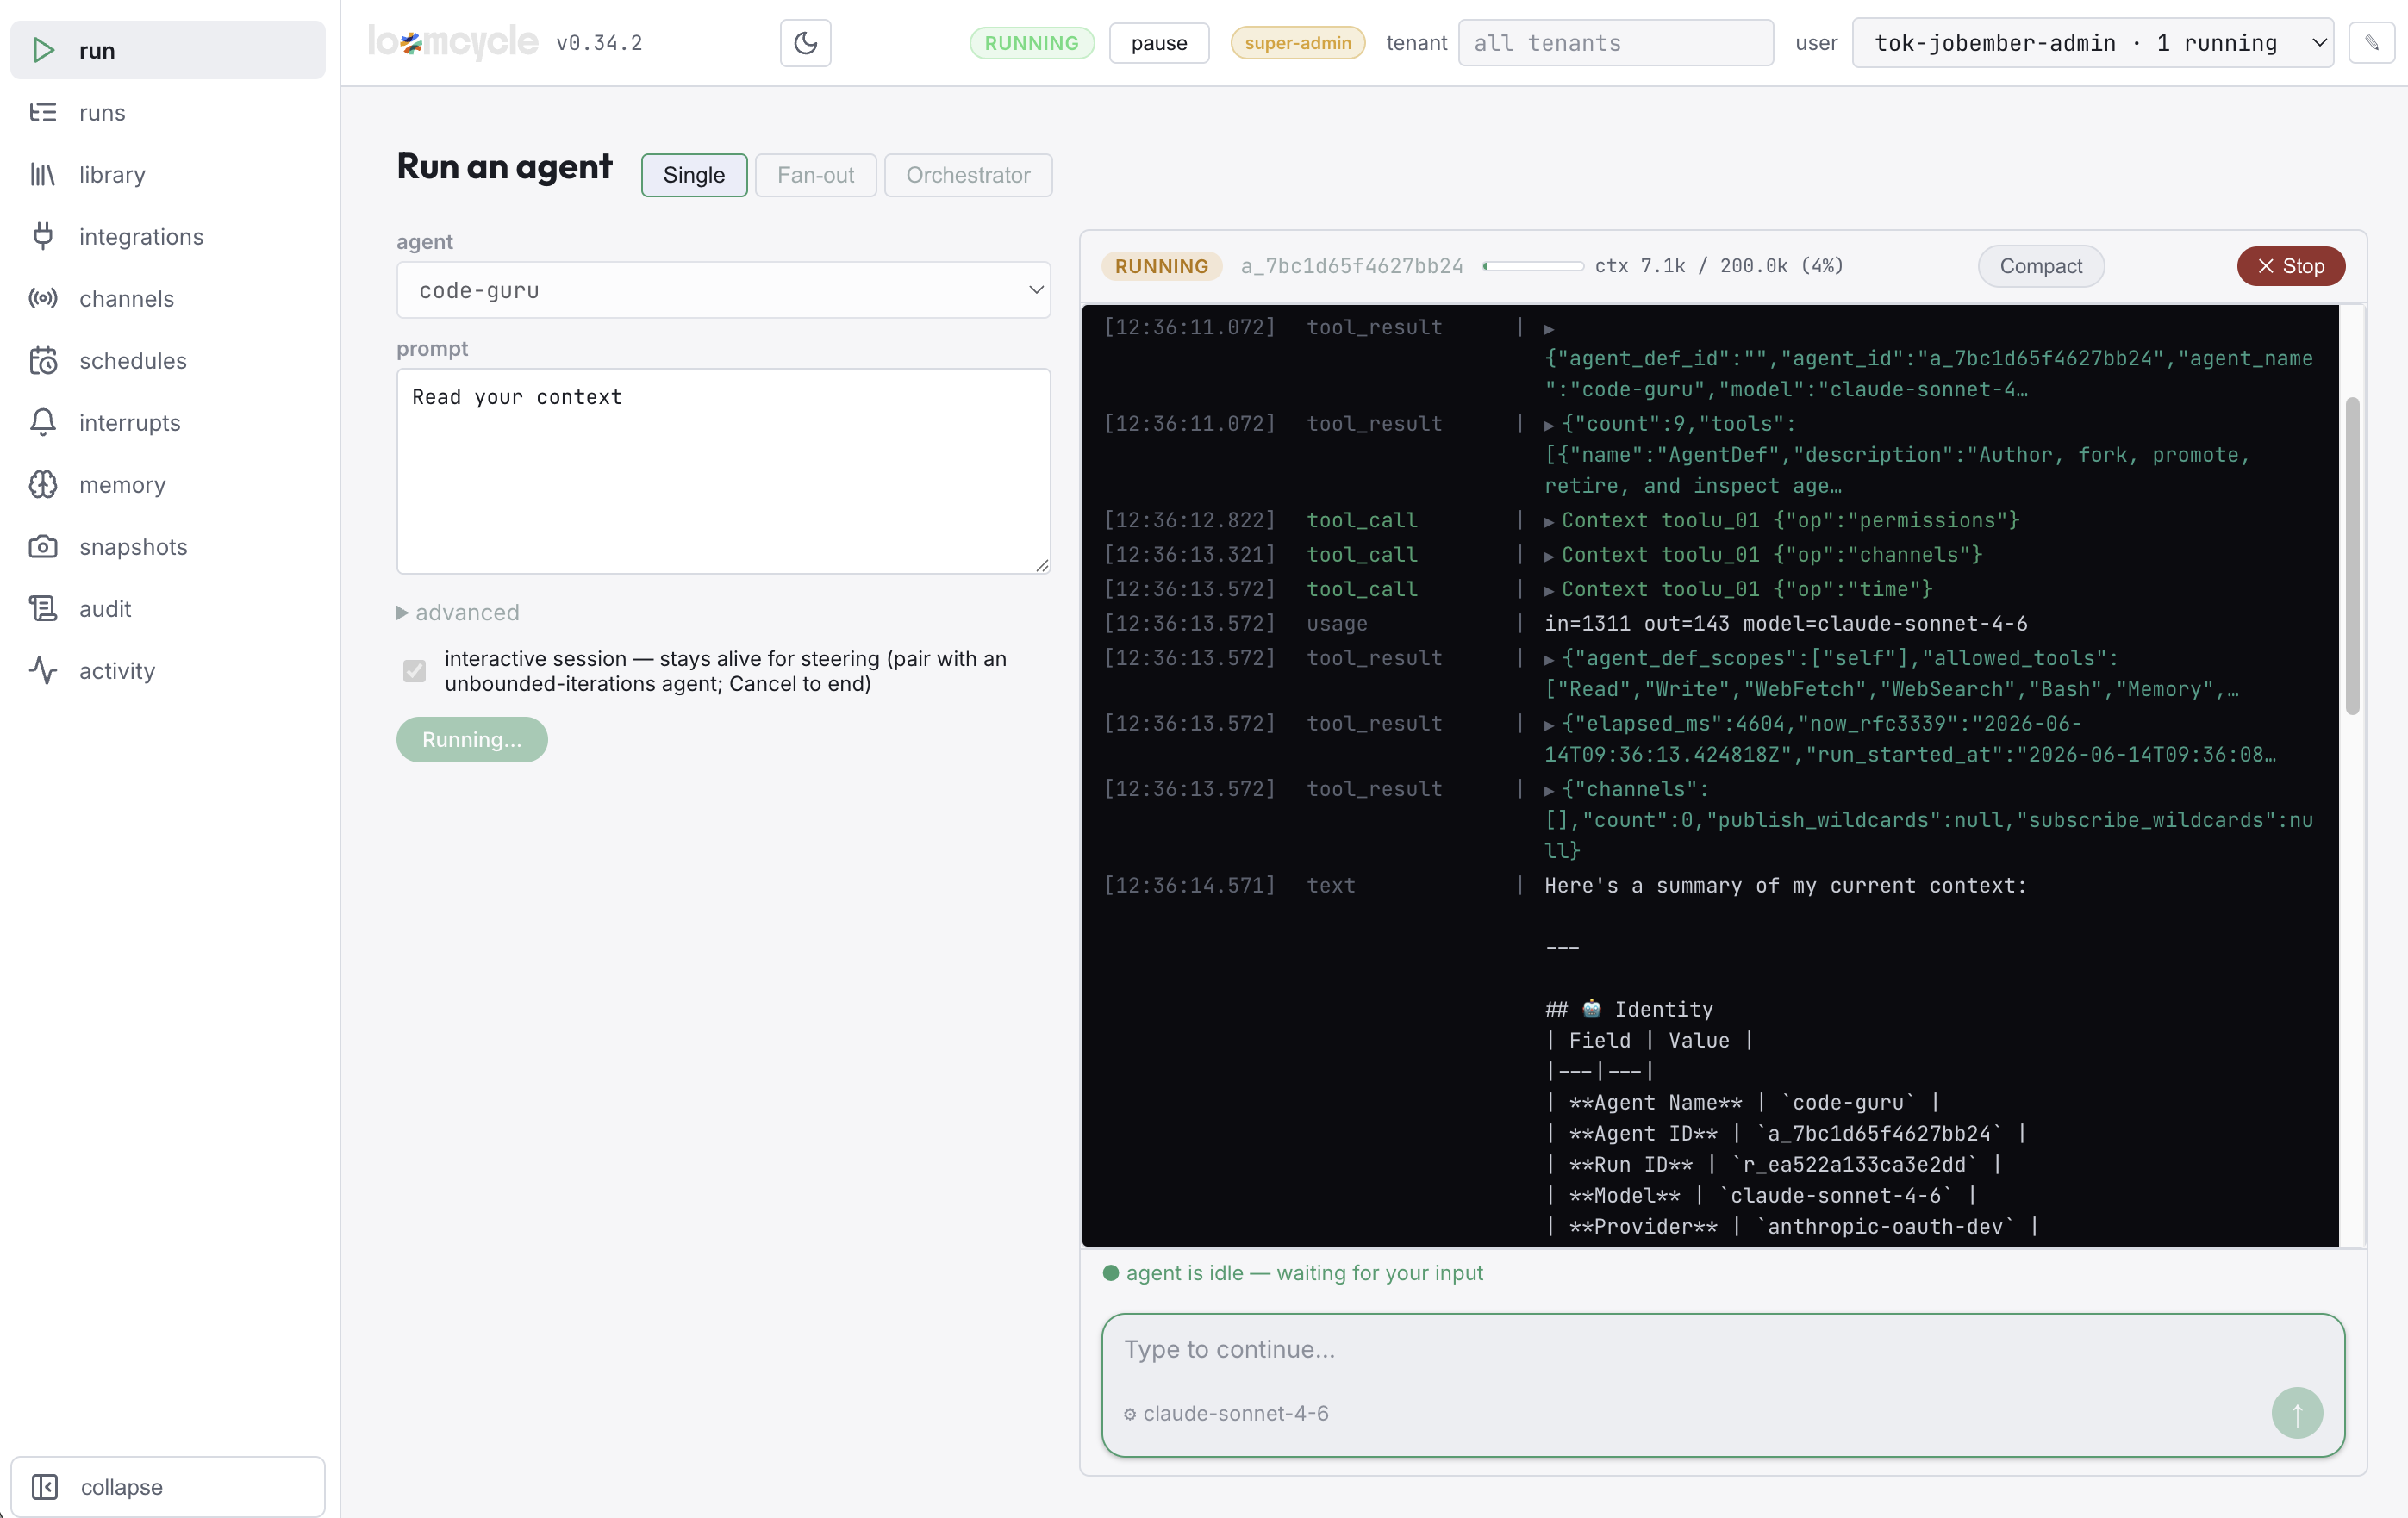Click the collapse sidebar panel icon
The width and height of the screenshot is (2408, 1518).
[x=45, y=1486]
